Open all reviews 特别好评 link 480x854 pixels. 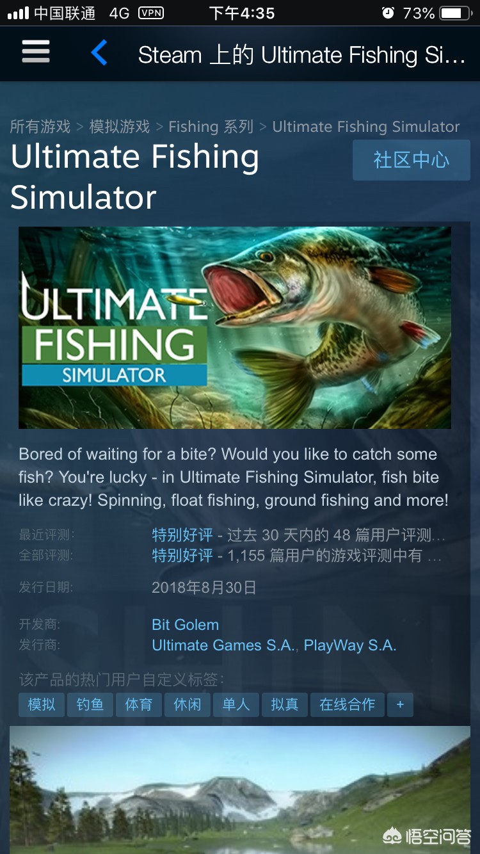point(182,555)
